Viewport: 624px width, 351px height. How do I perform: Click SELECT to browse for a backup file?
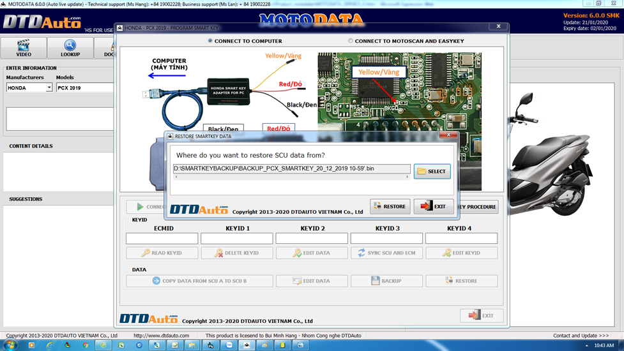click(432, 171)
